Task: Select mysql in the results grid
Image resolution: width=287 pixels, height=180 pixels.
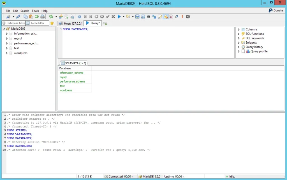Action: 63,77
